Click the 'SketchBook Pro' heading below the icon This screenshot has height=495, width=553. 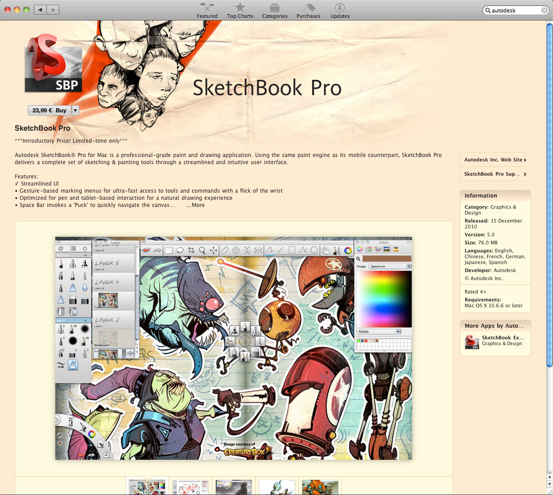pos(42,128)
